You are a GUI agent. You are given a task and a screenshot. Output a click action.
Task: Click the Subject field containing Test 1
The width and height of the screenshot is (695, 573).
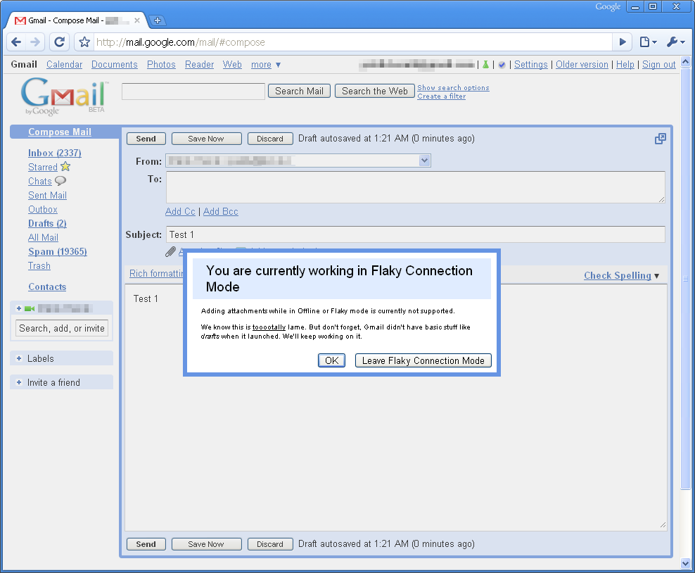[415, 234]
